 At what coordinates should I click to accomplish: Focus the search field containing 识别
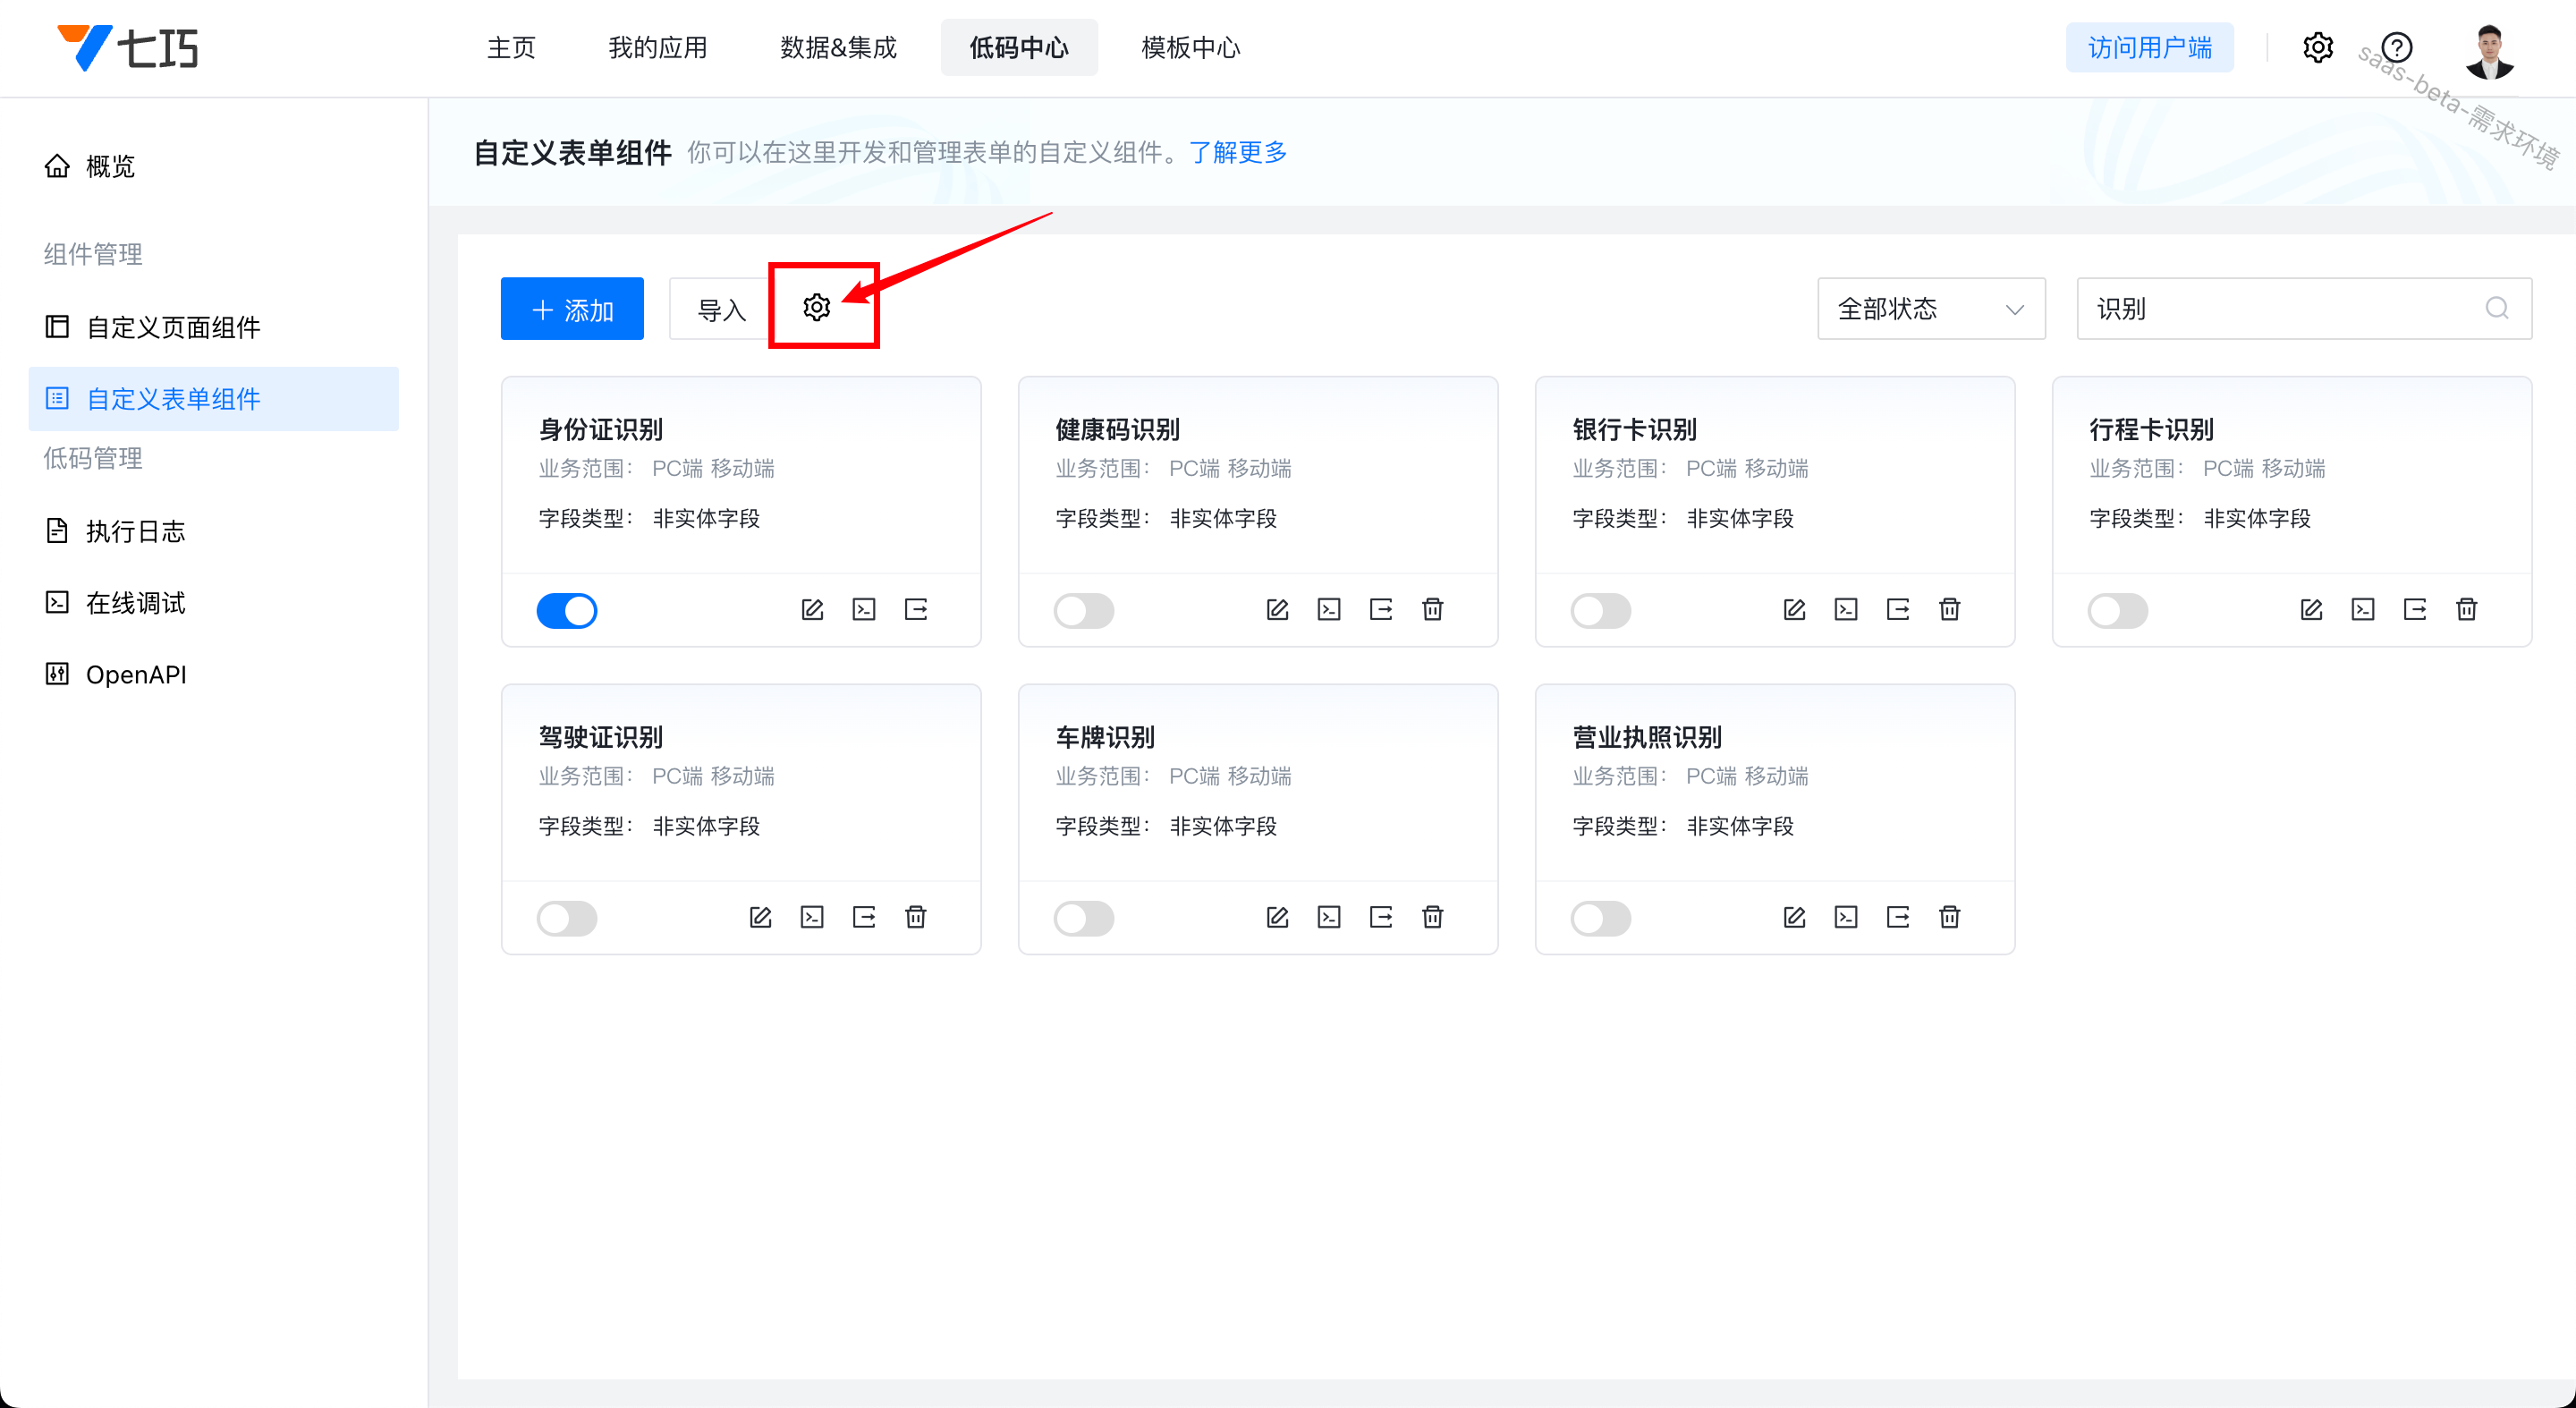point(2280,308)
